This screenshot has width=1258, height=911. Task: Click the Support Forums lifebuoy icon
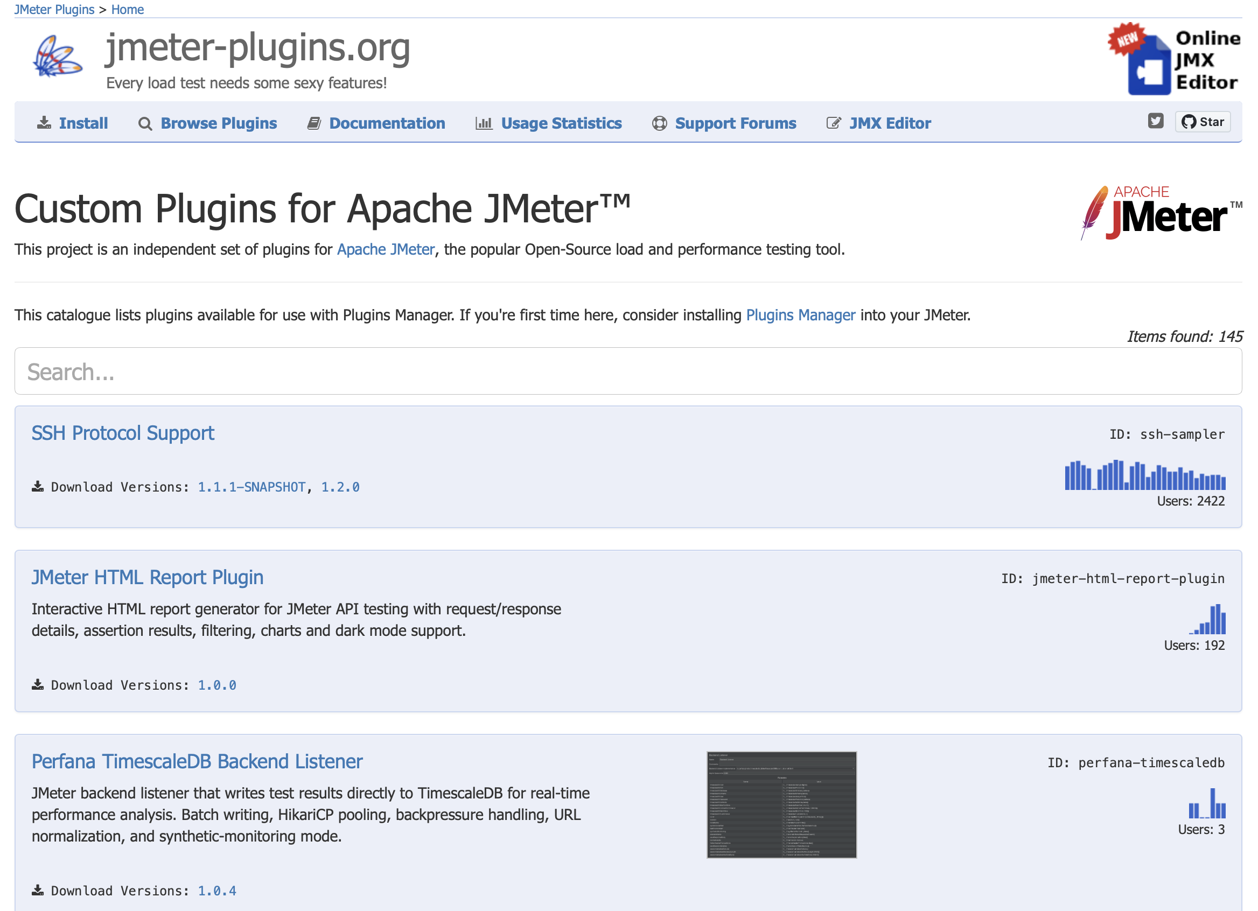coord(660,123)
